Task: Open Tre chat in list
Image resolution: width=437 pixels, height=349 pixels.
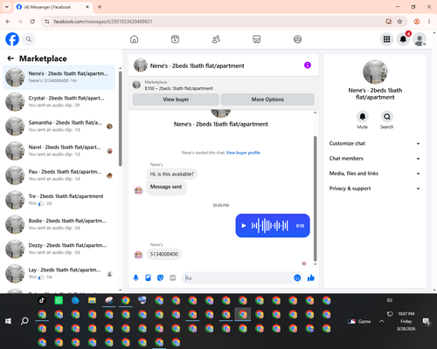Action: coord(59,200)
